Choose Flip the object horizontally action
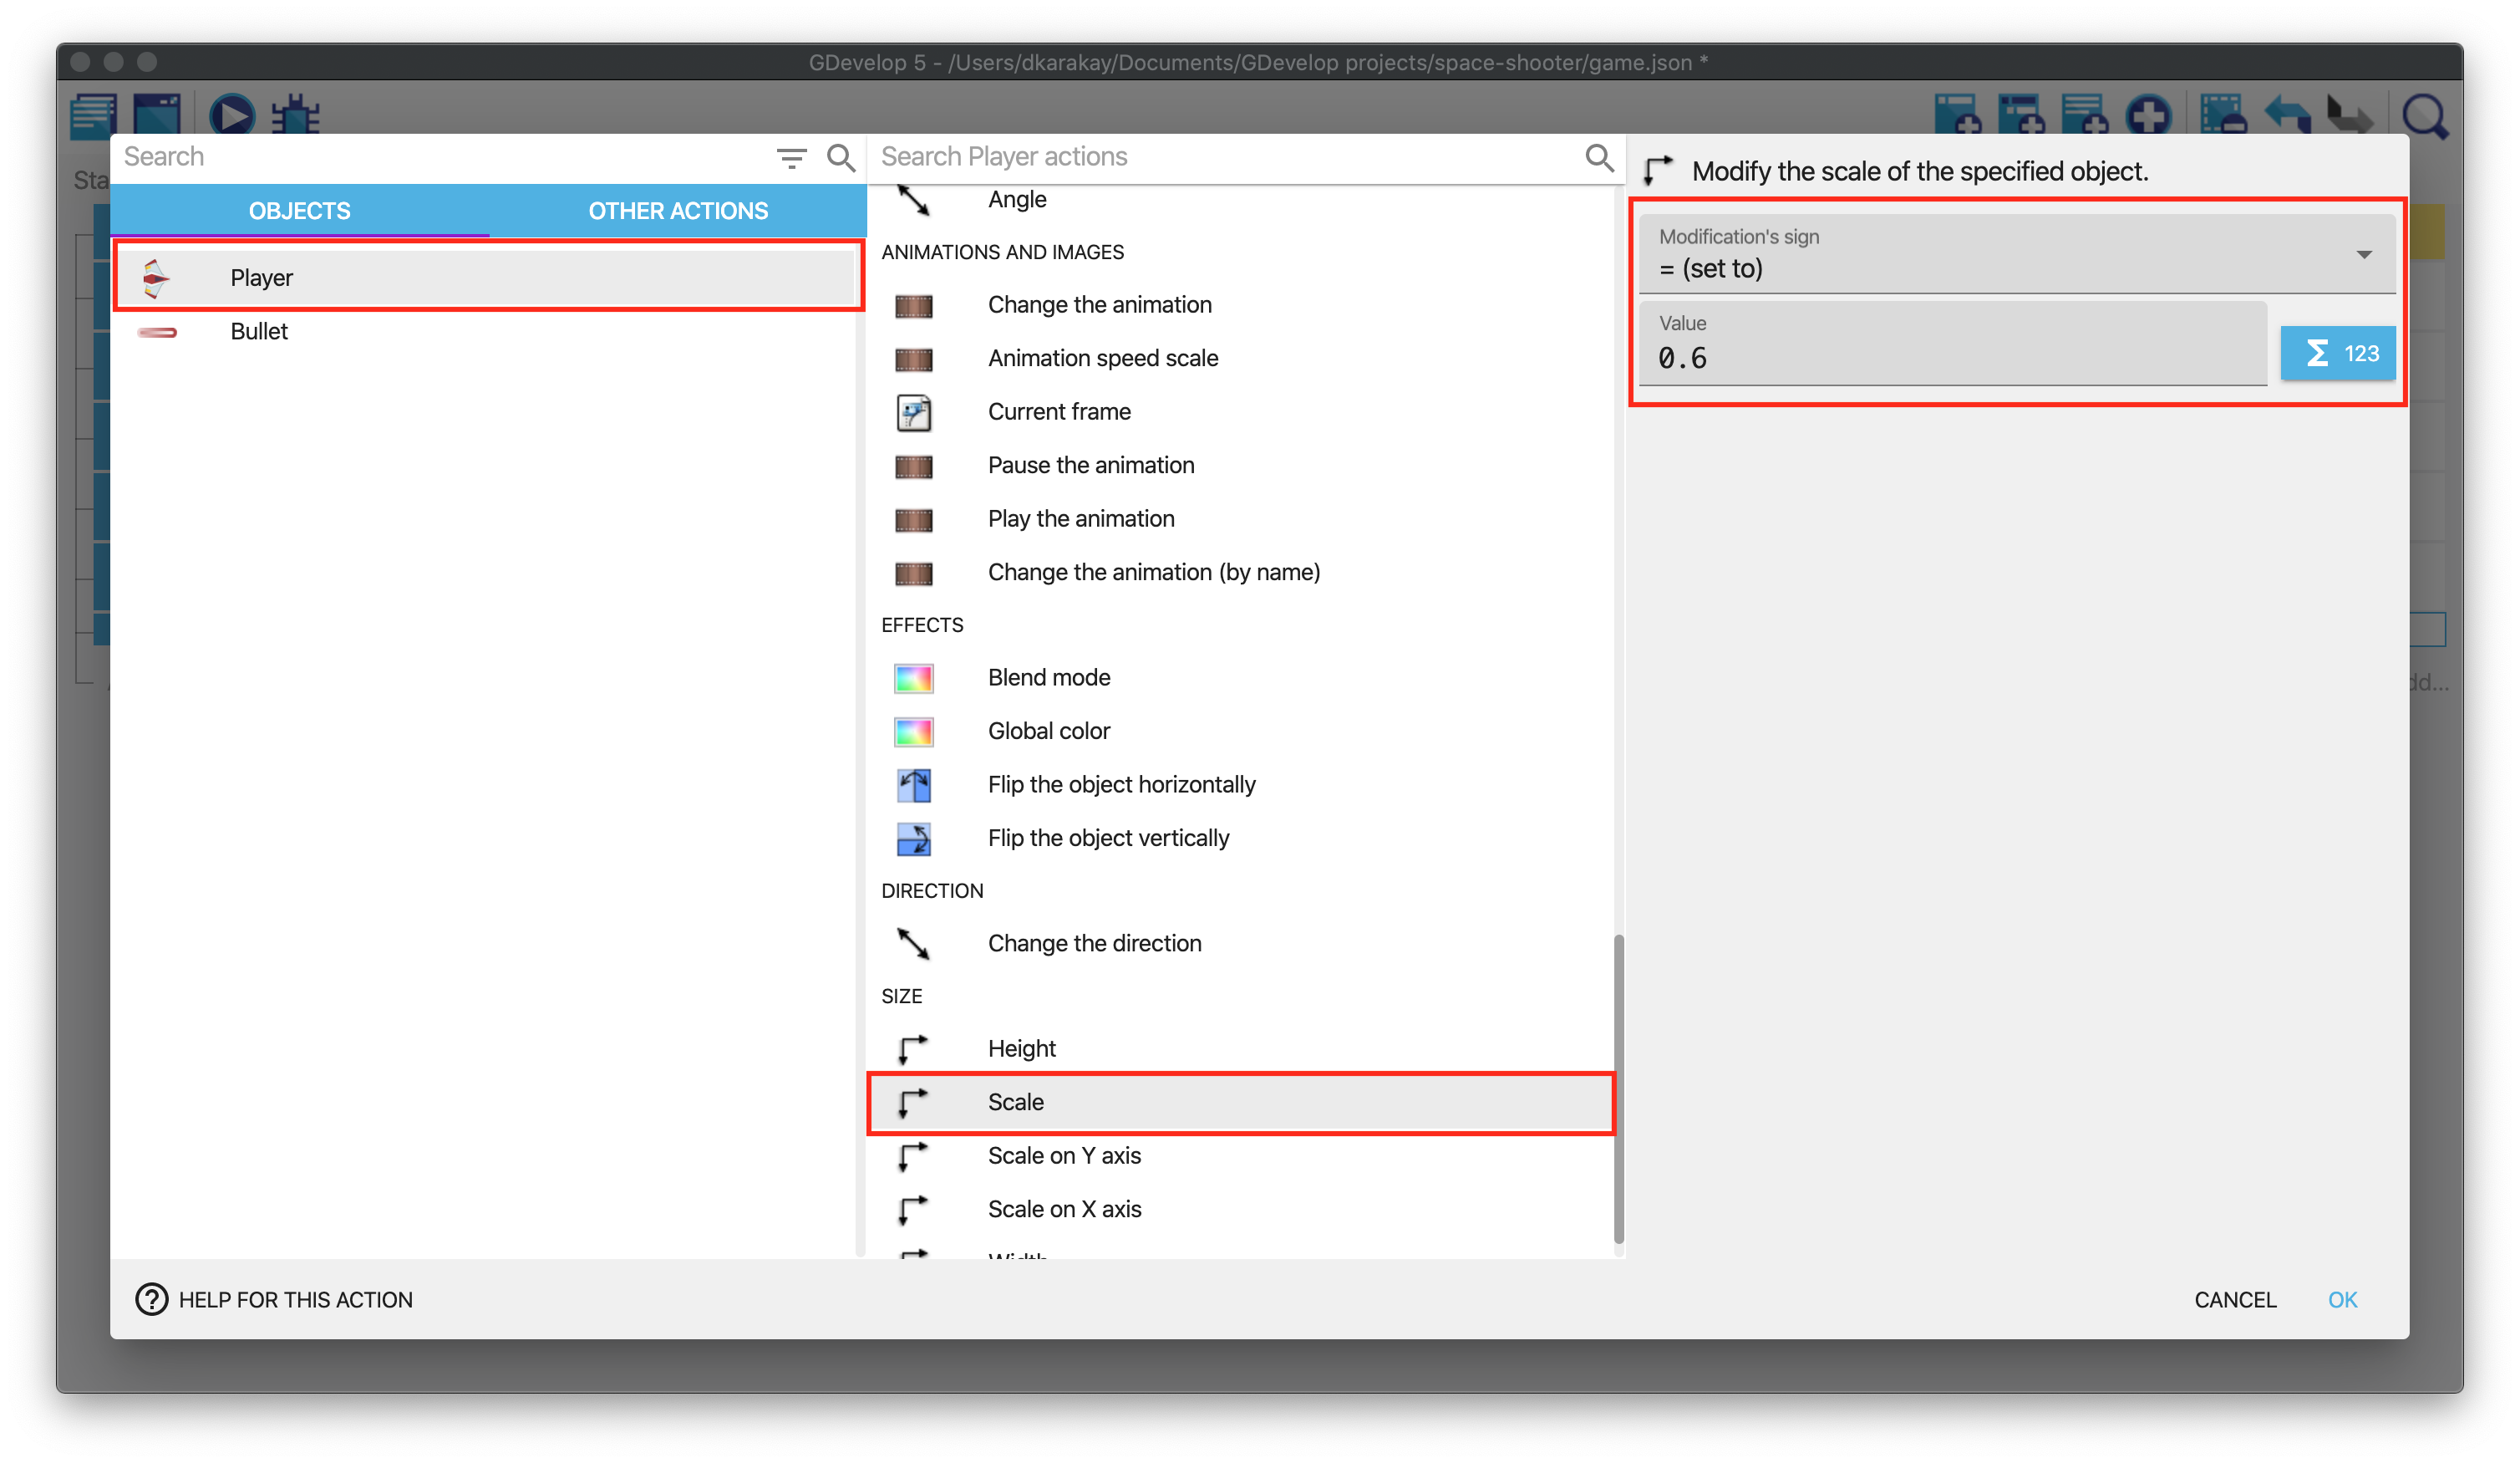The height and width of the screenshot is (1463, 2520). 1120,784
